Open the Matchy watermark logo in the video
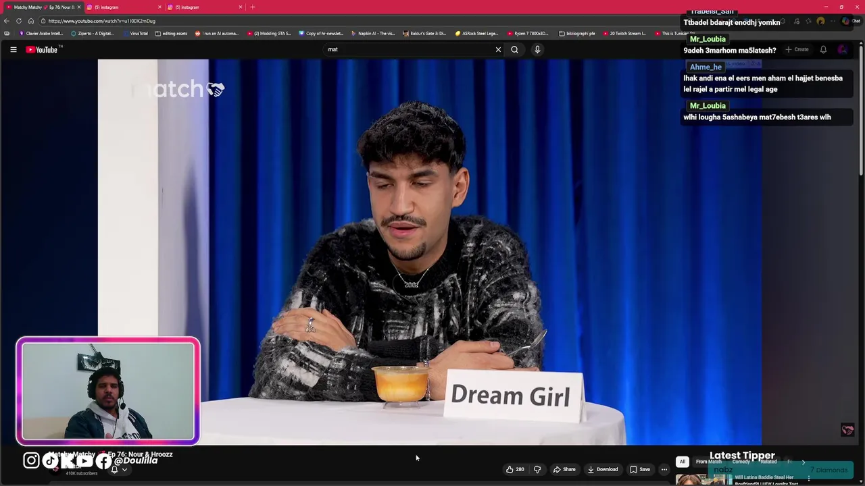Image resolution: width=865 pixels, height=486 pixels. coord(178,89)
